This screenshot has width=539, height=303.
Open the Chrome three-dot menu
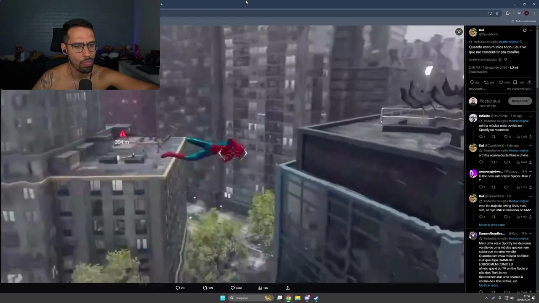(534, 13)
